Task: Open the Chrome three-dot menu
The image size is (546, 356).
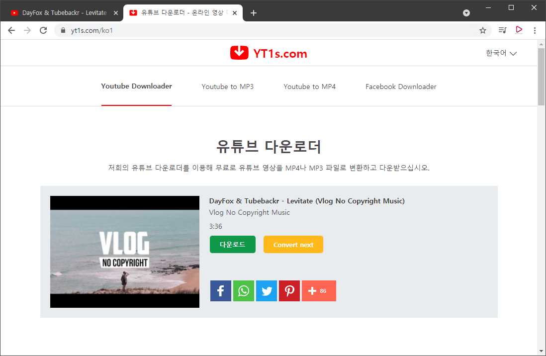Action: [x=535, y=30]
